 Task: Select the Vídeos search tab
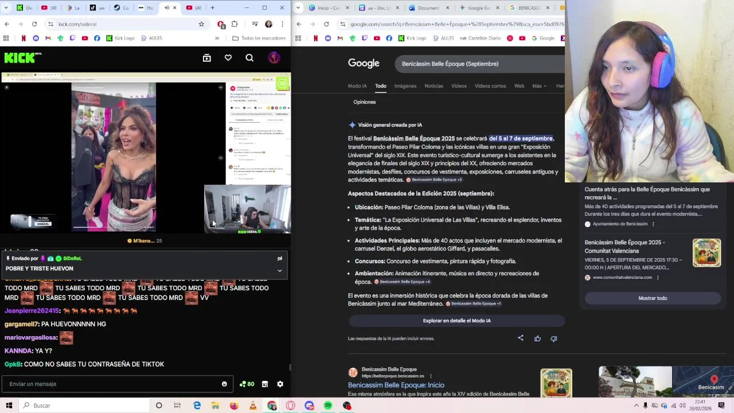[x=459, y=86]
